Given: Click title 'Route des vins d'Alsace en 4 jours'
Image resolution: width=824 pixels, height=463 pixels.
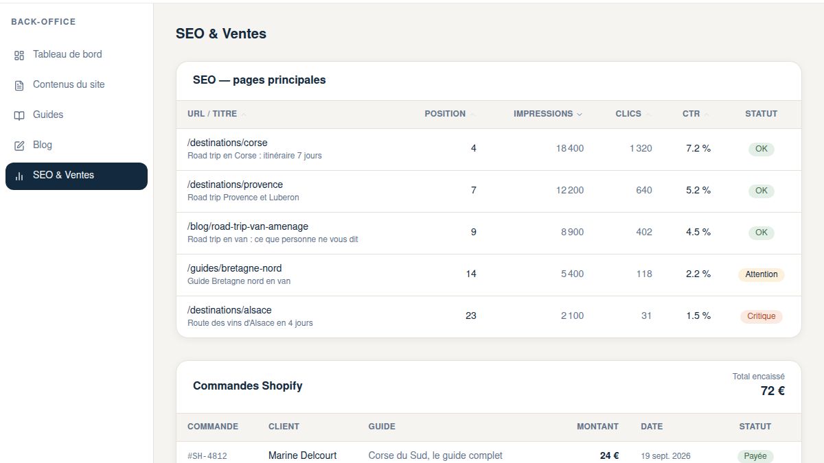Looking at the screenshot, I should tap(250, 323).
